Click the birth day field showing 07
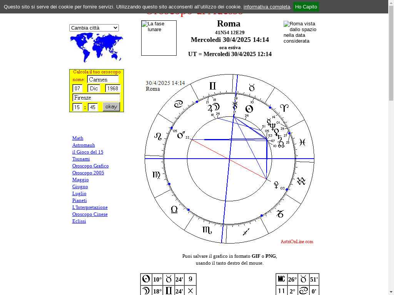This screenshot has width=394, height=295. click(77, 88)
